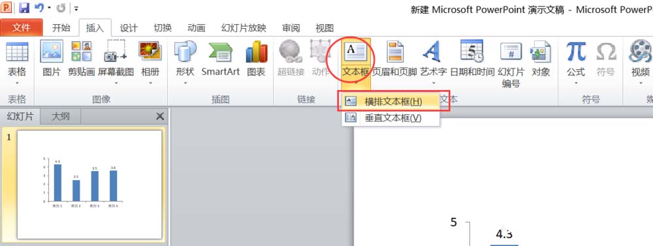Switch to the 切换 Transitions tab
This screenshot has height=246, width=653.
click(x=163, y=28)
